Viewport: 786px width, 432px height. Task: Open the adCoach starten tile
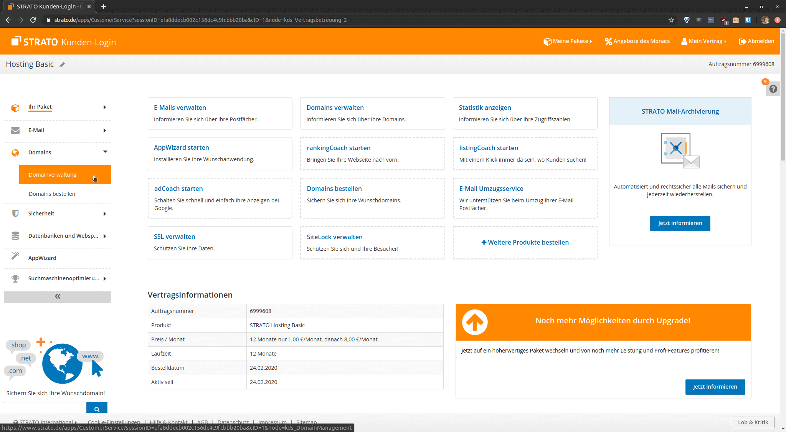click(220, 198)
